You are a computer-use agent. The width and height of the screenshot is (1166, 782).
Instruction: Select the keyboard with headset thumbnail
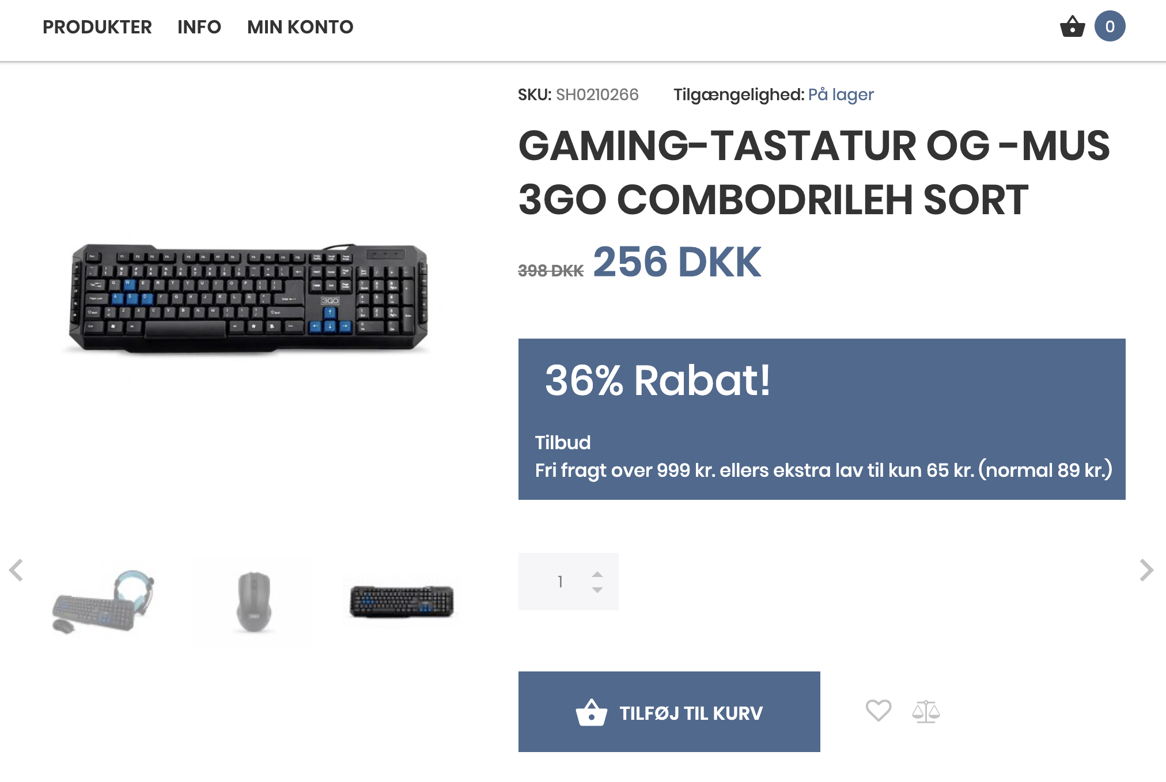click(104, 602)
